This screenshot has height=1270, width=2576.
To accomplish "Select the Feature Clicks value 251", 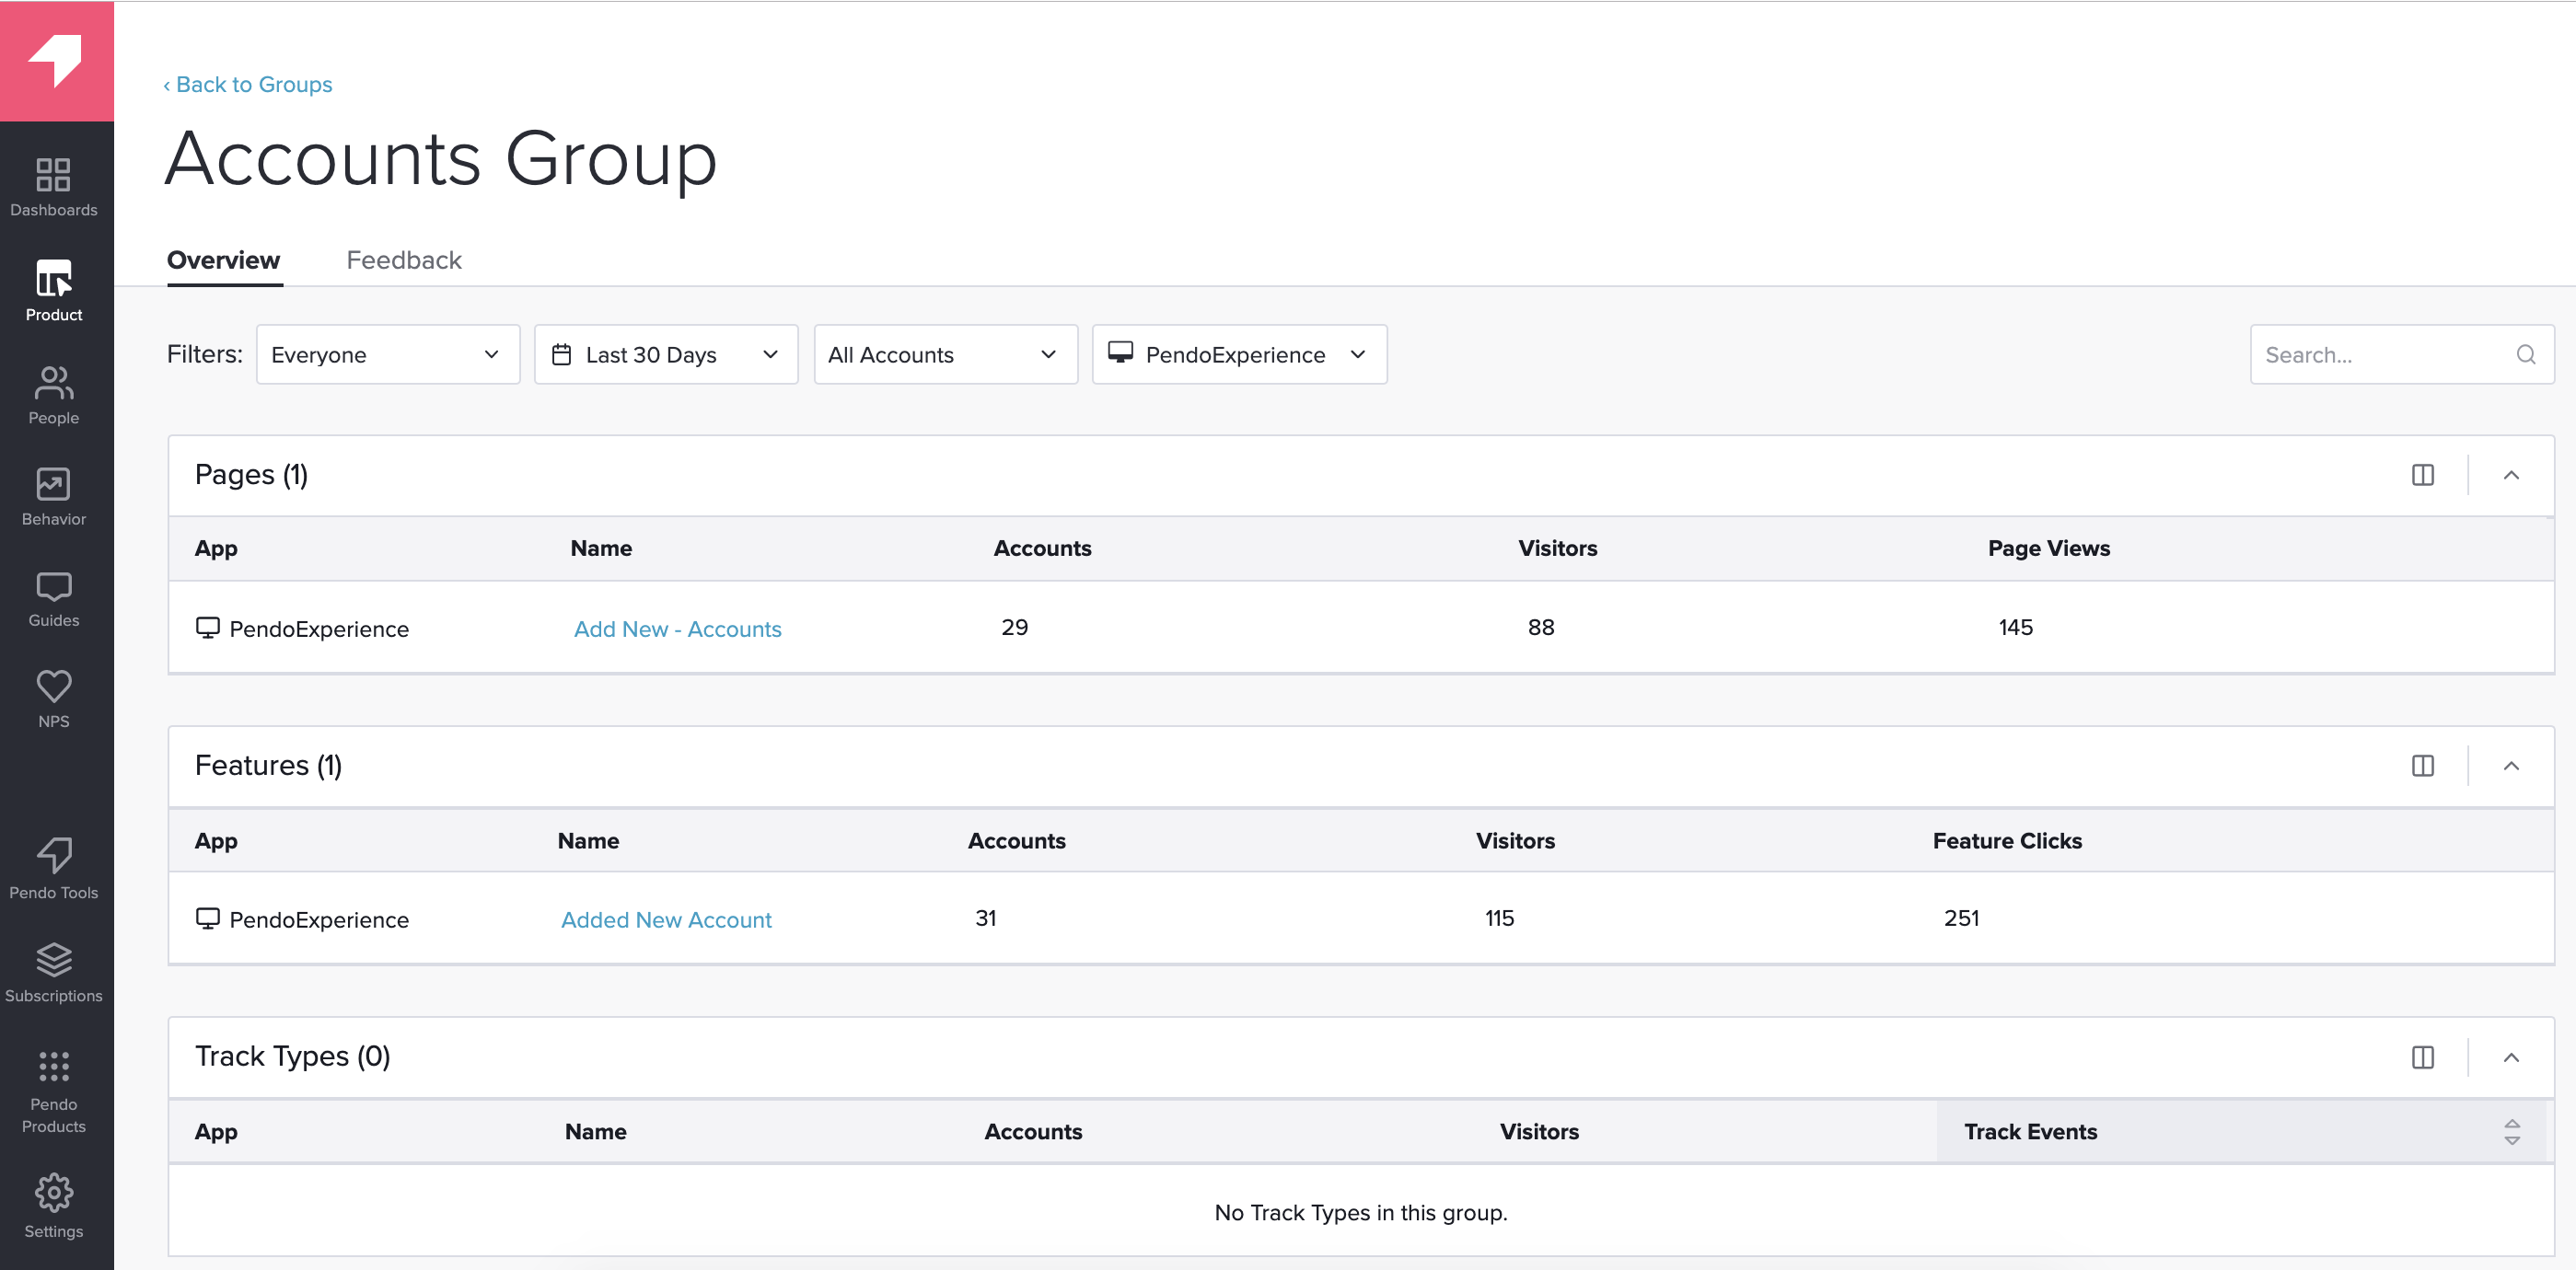I will click(1961, 918).
